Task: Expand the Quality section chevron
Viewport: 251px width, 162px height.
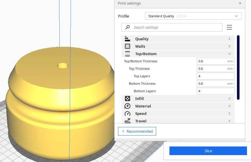Action: click(229, 39)
